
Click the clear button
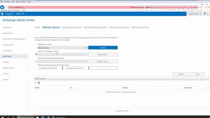[197, 74]
